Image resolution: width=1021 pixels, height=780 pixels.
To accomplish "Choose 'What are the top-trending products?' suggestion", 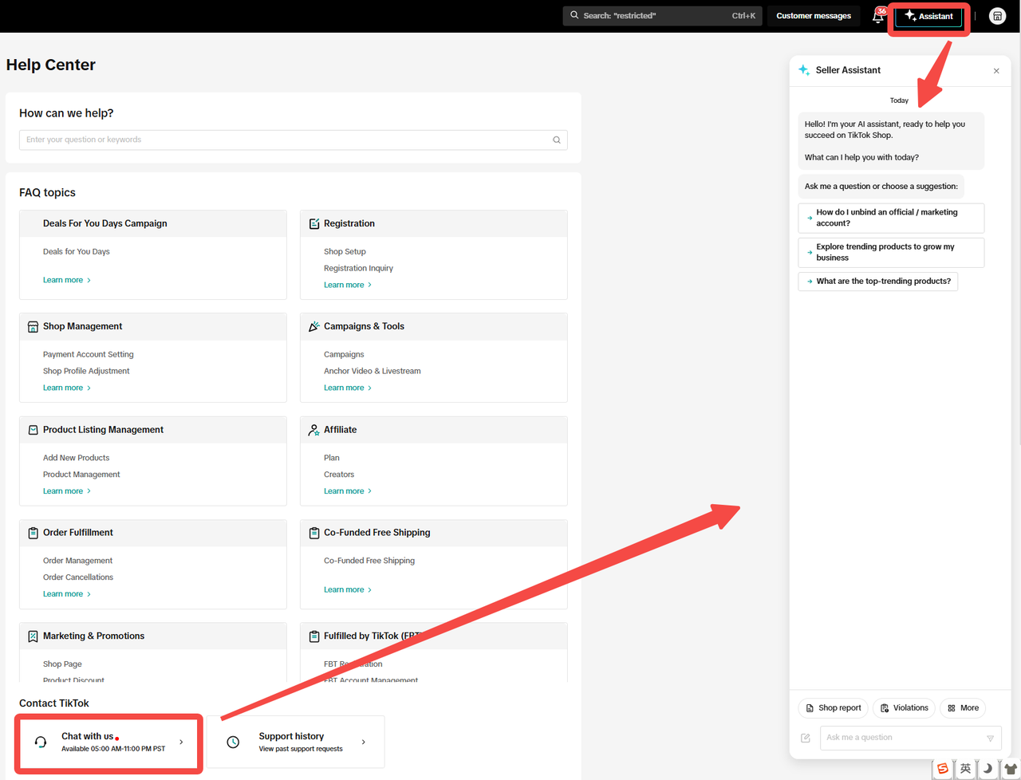I will pyautogui.click(x=877, y=282).
